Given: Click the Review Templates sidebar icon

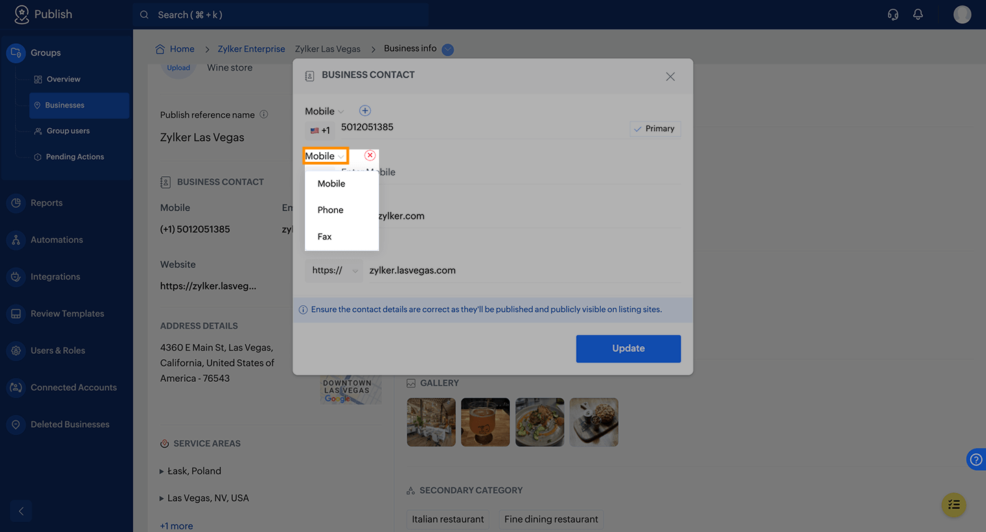Looking at the screenshot, I should [x=16, y=314].
